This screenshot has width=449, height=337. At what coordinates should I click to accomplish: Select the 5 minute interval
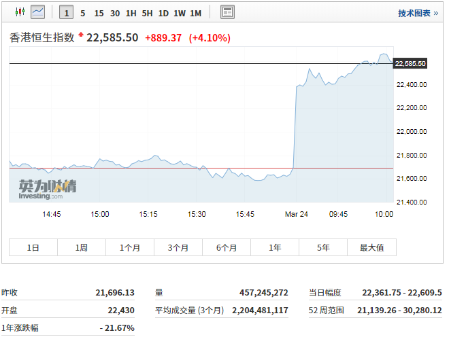click(x=83, y=13)
